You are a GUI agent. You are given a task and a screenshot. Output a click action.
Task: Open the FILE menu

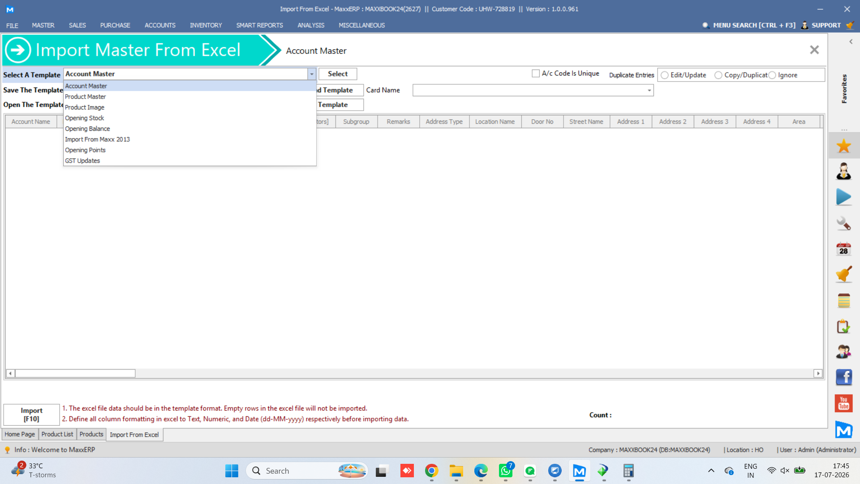click(12, 25)
